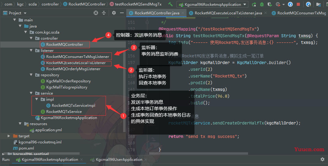Click the fold marker at line 151

click(x=147, y=22)
